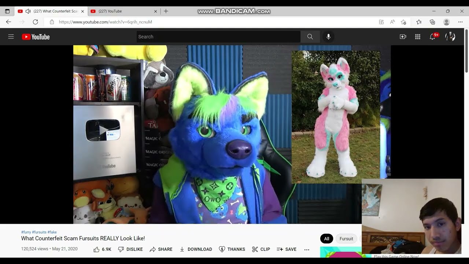Click the DISLIKE thumbs down button
Screen dimensions: 469x264
click(130, 249)
